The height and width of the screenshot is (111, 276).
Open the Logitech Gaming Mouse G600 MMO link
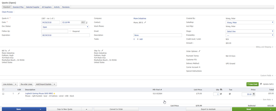tap(39, 94)
